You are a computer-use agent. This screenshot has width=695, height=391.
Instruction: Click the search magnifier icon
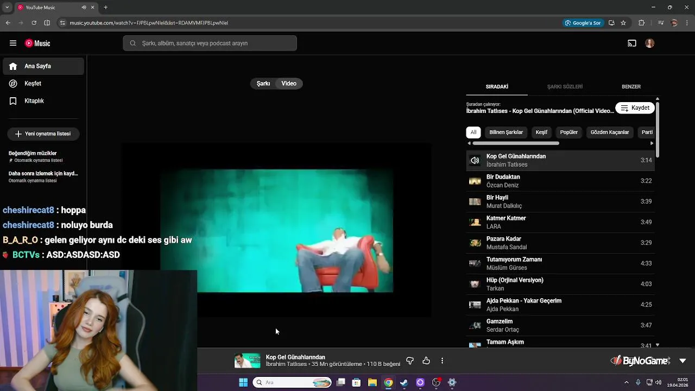[x=133, y=43]
